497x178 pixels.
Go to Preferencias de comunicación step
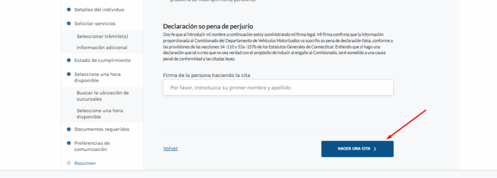92,146
